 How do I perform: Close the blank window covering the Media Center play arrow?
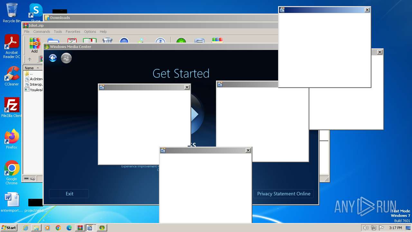[187, 87]
